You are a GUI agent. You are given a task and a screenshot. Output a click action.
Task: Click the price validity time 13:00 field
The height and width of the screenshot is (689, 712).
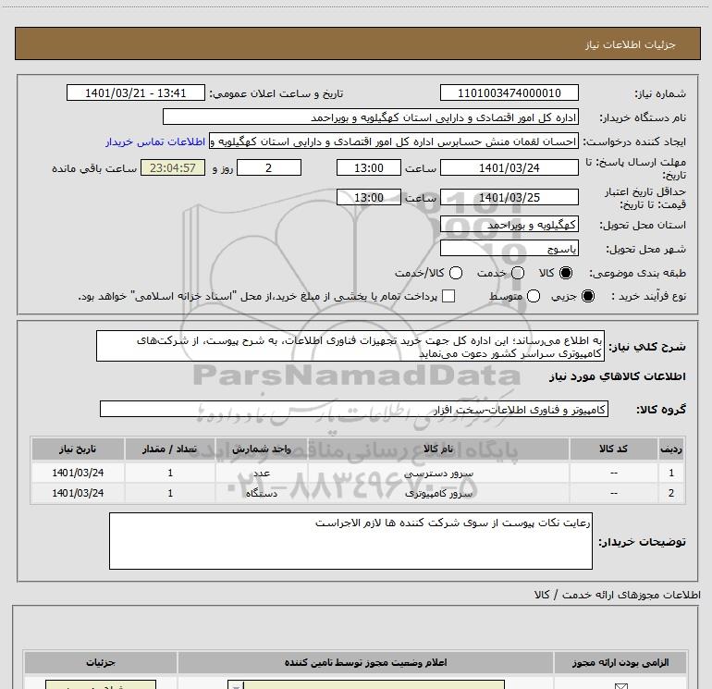(369, 198)
